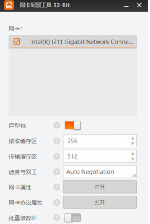Increase 接收缓存区 value with up arrow
Screen dimensions: 150x224
point(133,138)
